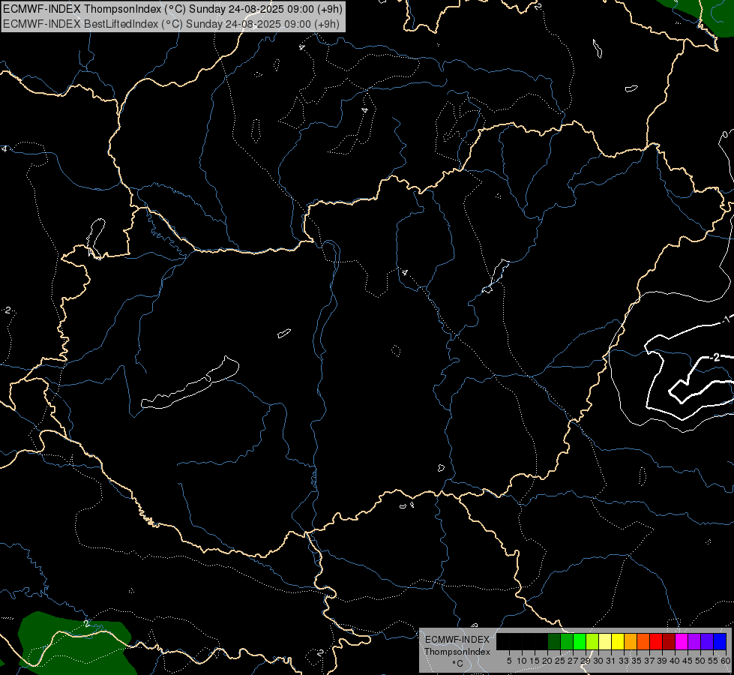Select the dark green 20-25 legend swatch
Image resolution: width=734 pixels, height=675 pixels.
point(554,641)
